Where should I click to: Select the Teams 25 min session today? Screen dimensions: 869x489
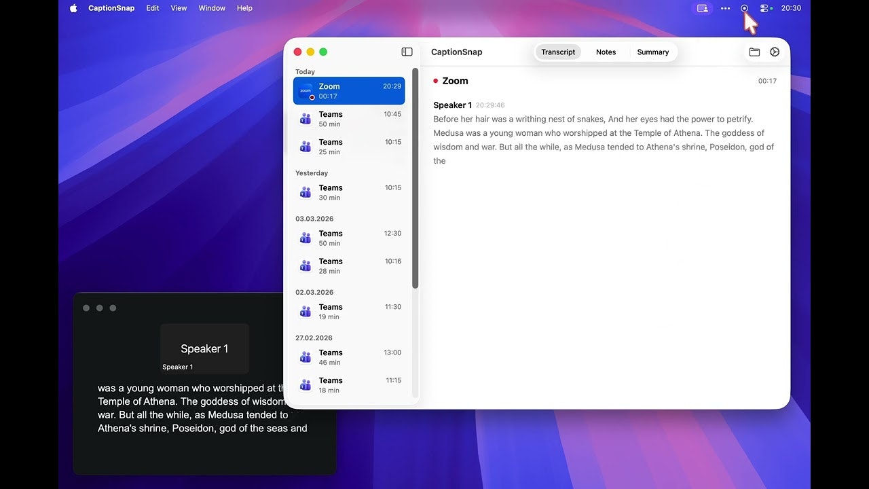pos(349,147)
